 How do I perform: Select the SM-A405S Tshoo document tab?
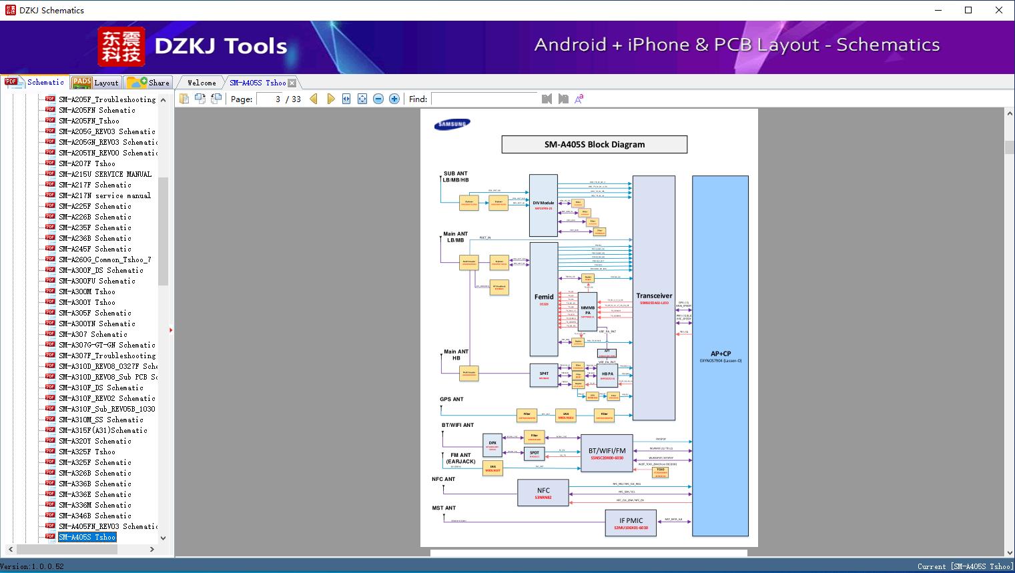(x=258, y=83)
